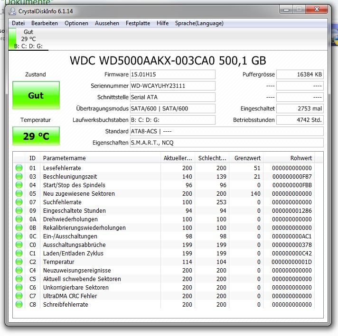This screenshot has width=338, height=336.
Task: Click the Rohwert column header
Action: 289,158
